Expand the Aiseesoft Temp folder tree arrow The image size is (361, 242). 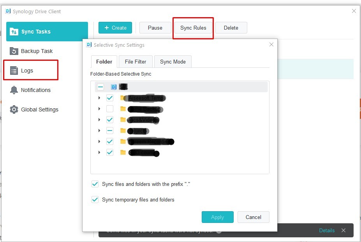tap(99, 98)
